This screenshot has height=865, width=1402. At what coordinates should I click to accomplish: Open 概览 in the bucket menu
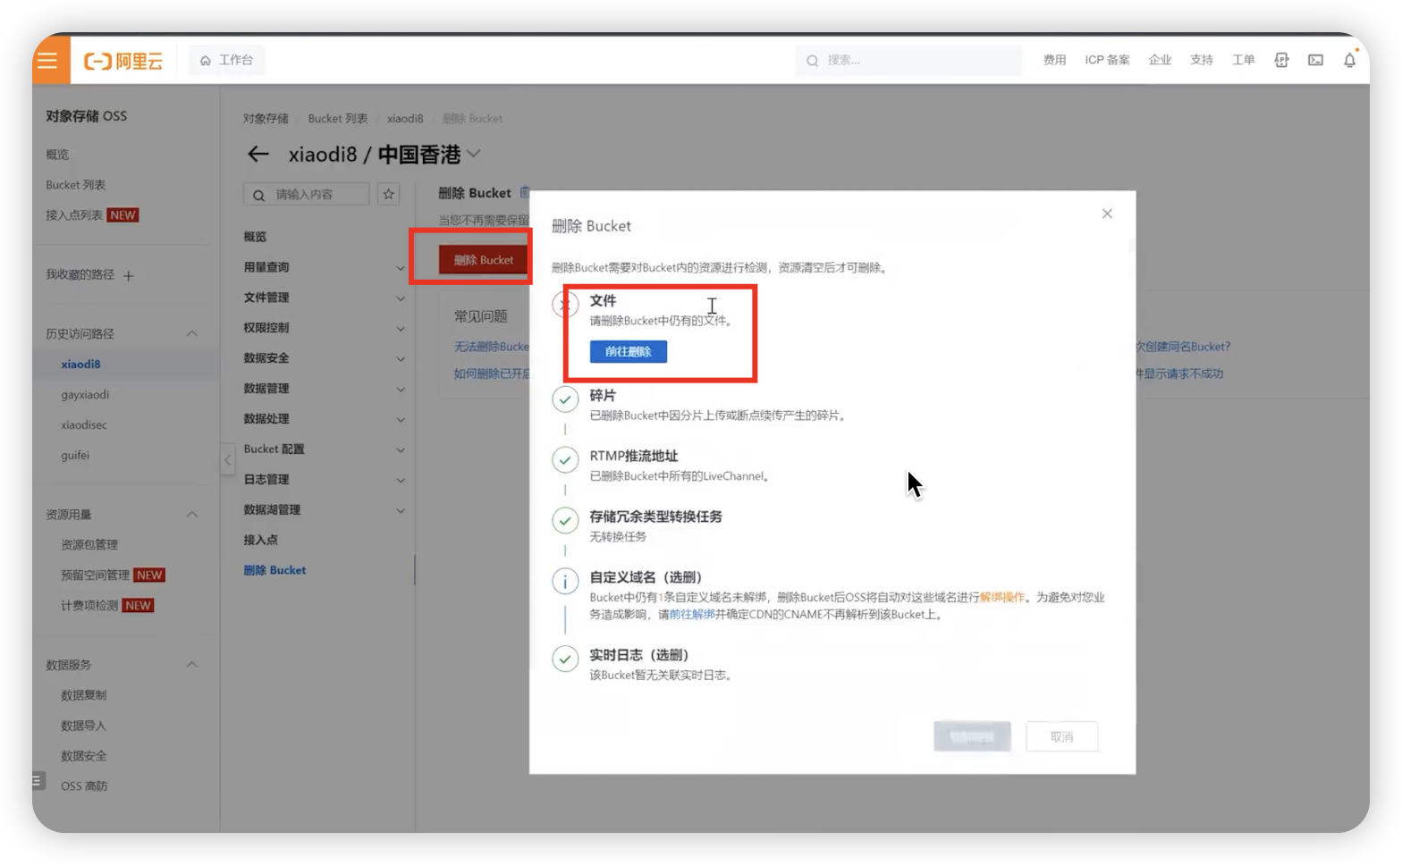click(255, 237)
